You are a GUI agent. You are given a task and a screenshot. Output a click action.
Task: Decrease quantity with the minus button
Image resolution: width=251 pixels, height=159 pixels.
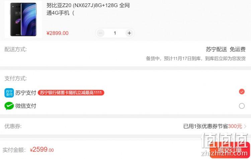pos(100,33)
